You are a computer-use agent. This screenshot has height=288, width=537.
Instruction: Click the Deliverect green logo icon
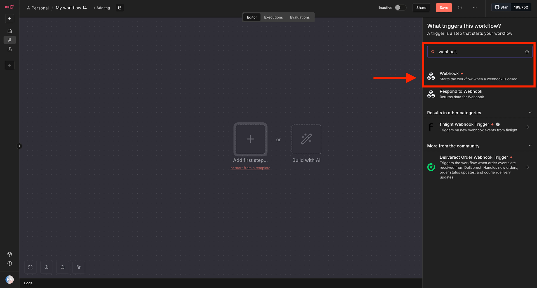click(x=431, y=167)
